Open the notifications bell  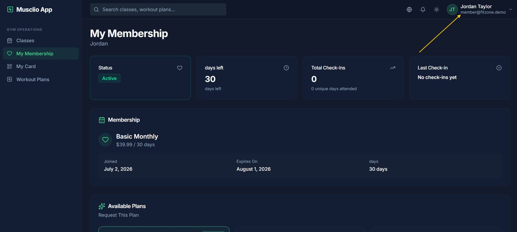click(423, 10)
